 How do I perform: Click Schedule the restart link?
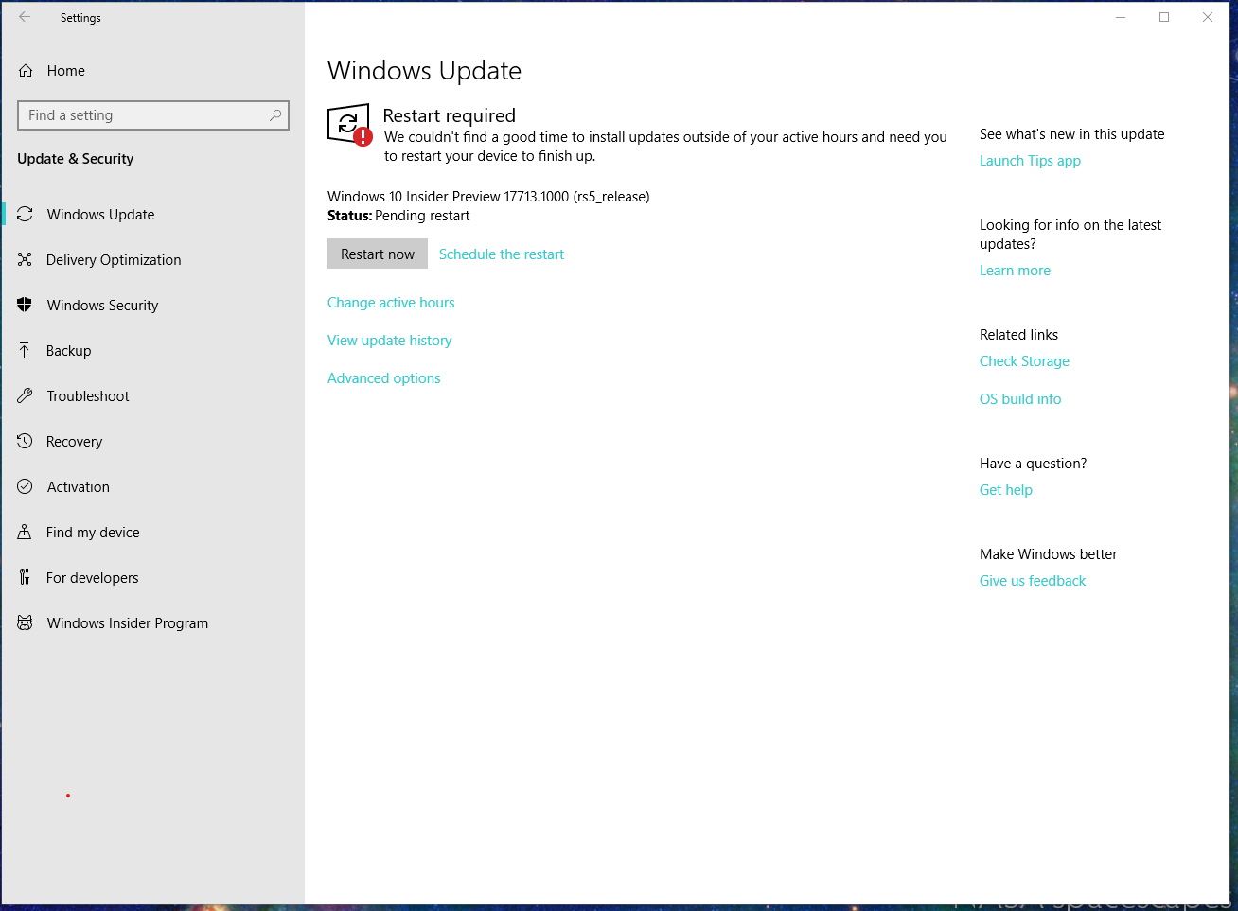501,254
